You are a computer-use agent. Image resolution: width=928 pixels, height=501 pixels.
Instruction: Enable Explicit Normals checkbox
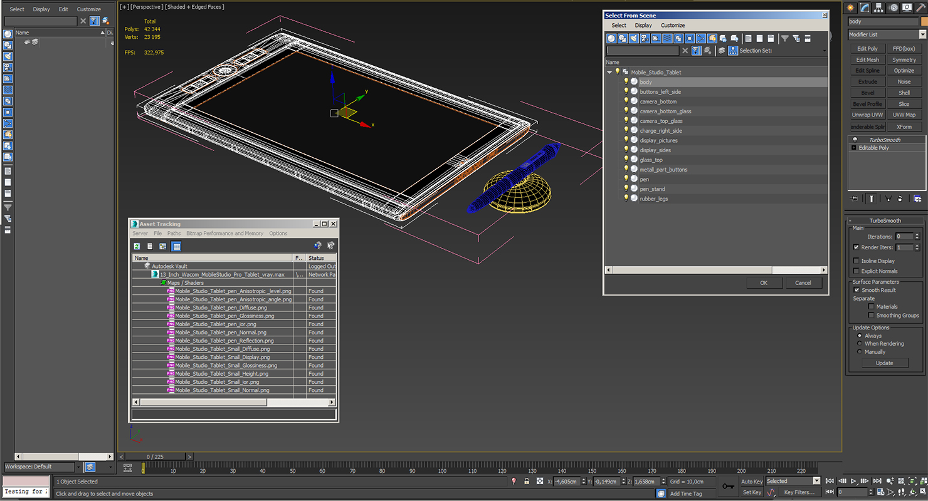coord(857,271)
